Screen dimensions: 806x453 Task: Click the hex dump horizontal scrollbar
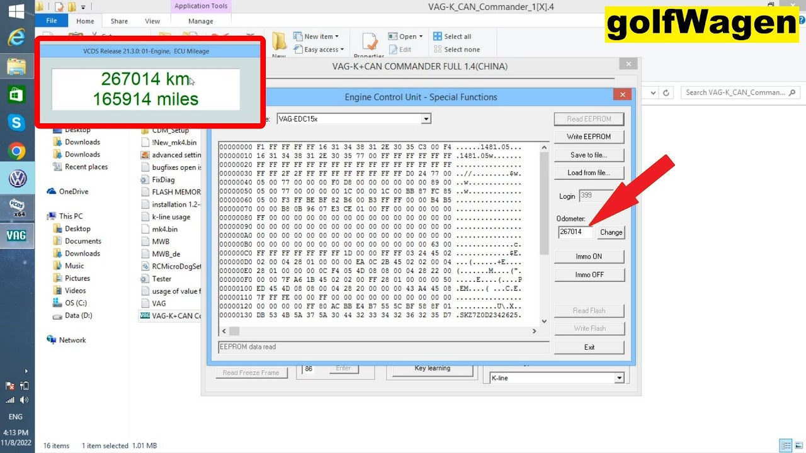378,331
